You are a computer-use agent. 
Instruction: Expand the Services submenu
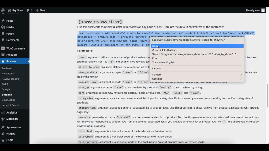tap(157, 79)
